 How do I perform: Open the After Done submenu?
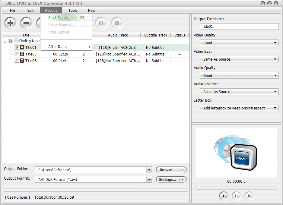point(66,46)
